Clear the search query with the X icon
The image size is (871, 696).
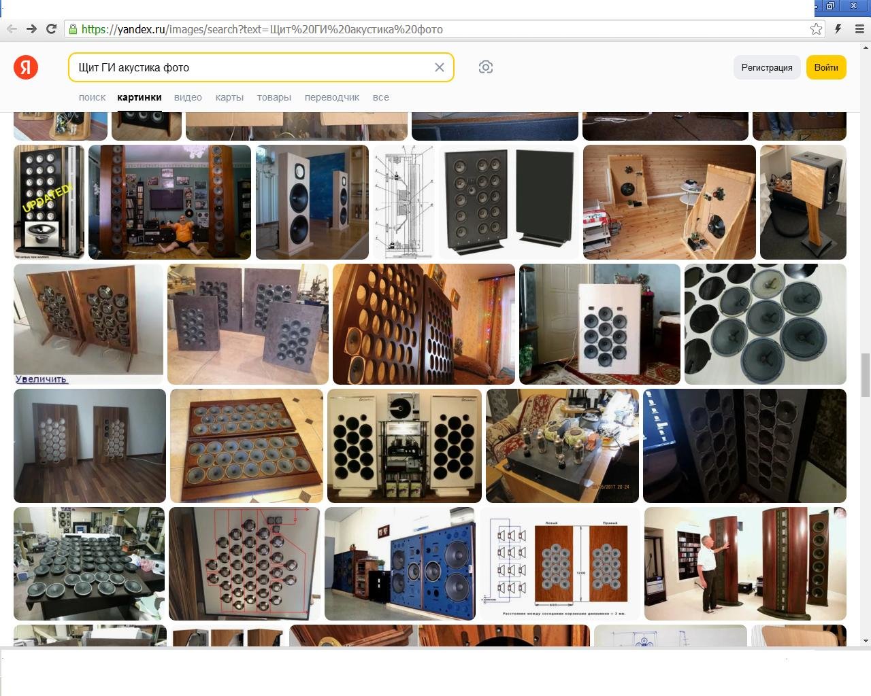(440, 67)
